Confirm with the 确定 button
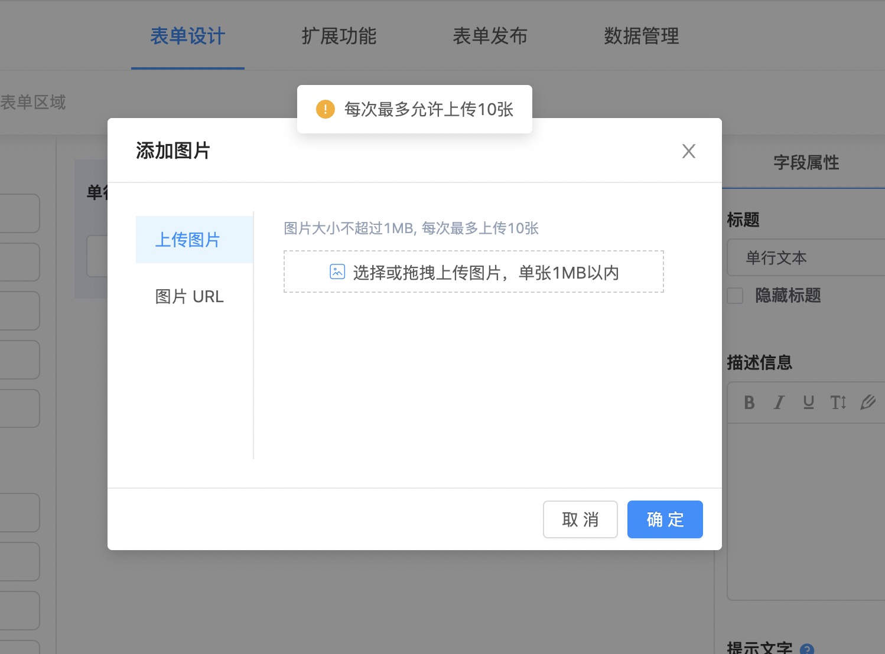Viewport: 885px width, 654px height. click(665, 519)
